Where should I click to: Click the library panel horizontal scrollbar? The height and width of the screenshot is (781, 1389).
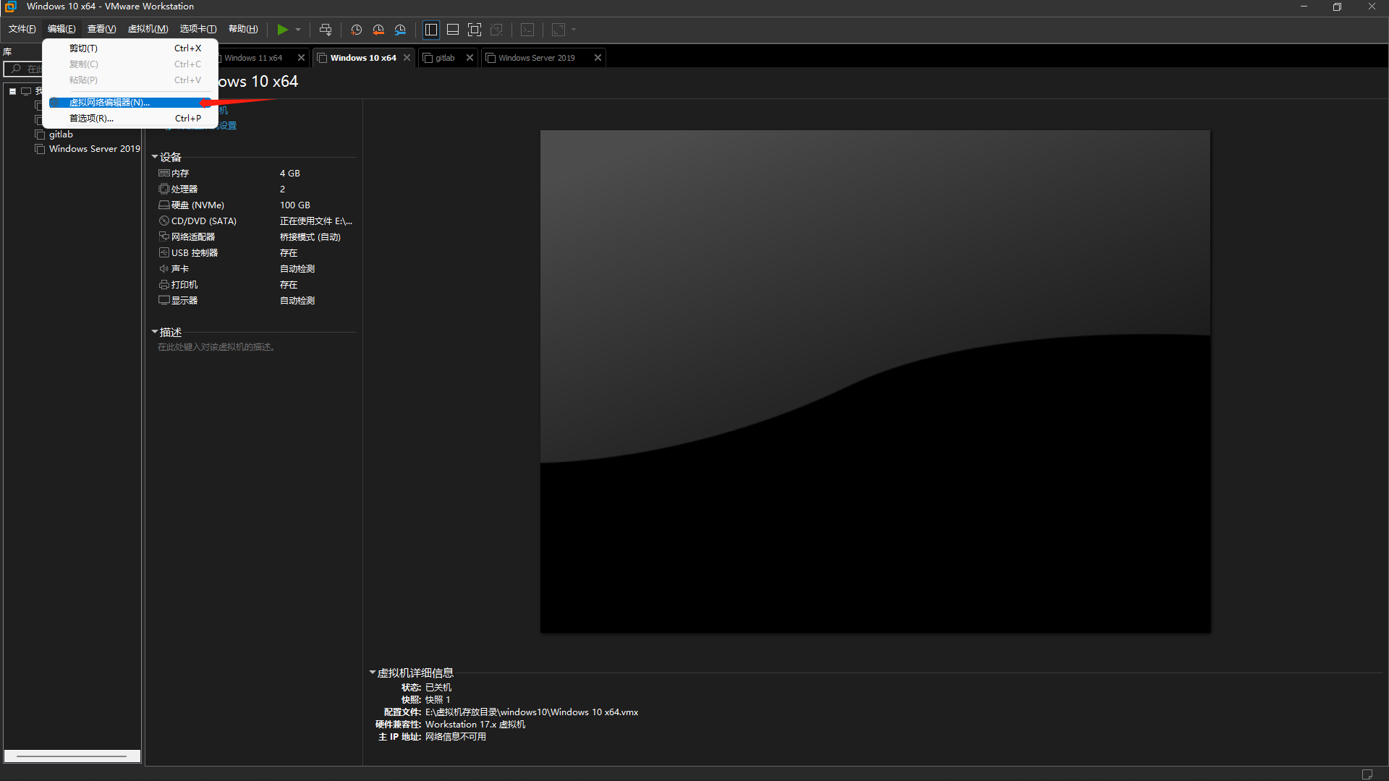pyautogui.click(x=72, y=756)
